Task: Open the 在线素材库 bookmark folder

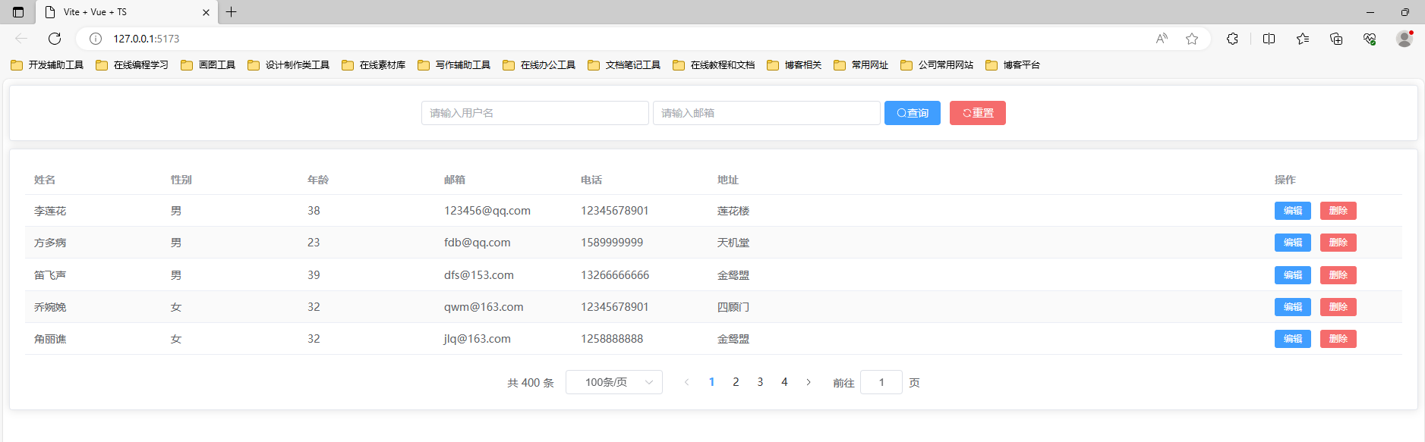Action: 374,65
